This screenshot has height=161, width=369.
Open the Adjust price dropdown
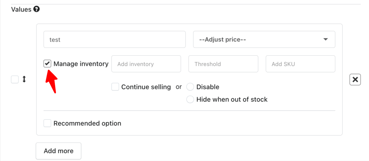[264, 40]
